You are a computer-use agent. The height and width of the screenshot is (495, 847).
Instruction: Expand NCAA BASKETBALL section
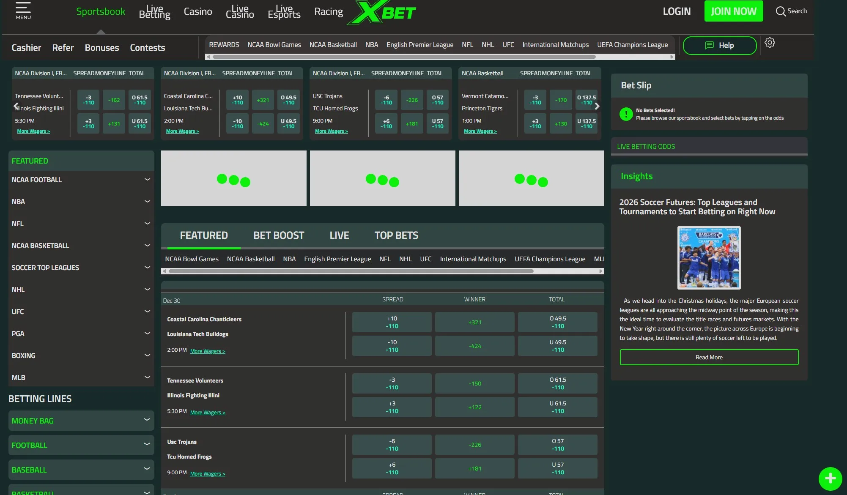81,246
